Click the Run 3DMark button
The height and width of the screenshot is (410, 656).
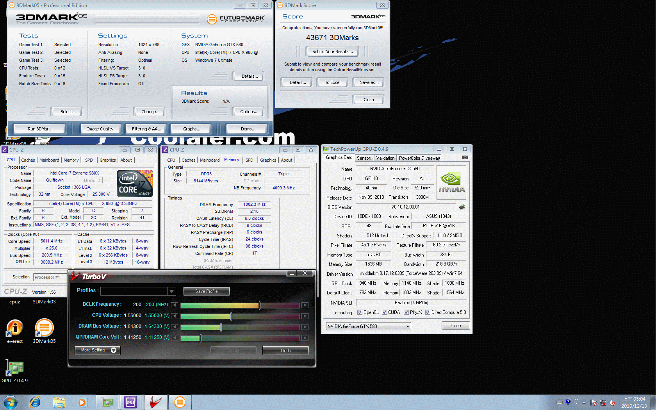click(x=39, y=129)
